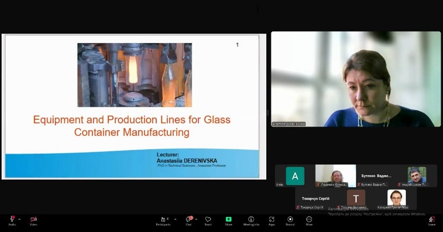Click the name label on lecturer video

289,124
